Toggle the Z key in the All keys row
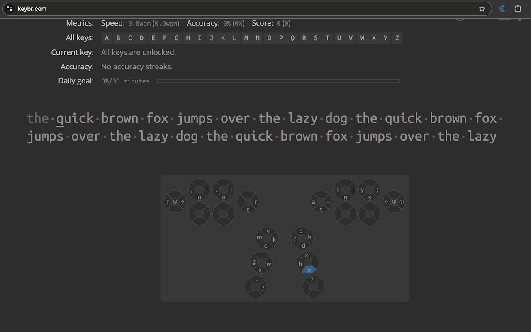531x332 pixels. 397,38
